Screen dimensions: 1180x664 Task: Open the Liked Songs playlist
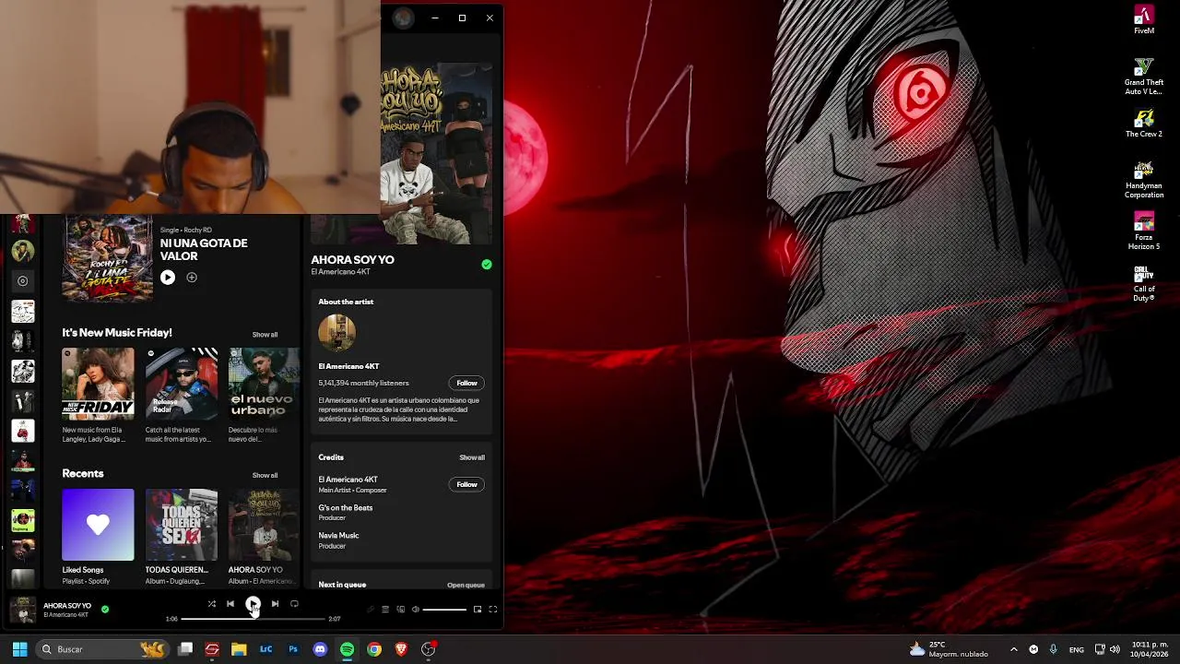tap(98, 525)
